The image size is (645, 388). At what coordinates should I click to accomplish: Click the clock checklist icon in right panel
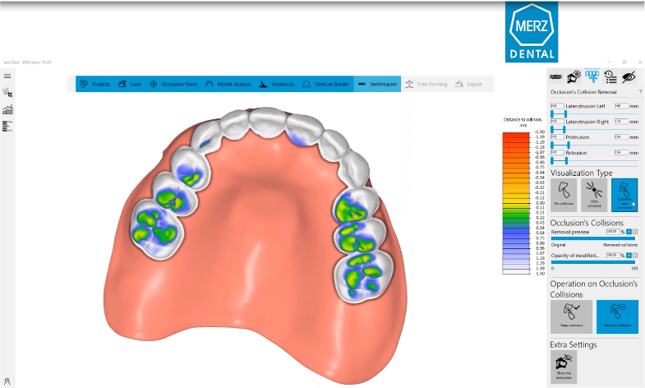pyautogui.click(x=610, y=76)
